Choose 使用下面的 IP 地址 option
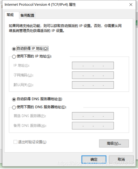 14,57
